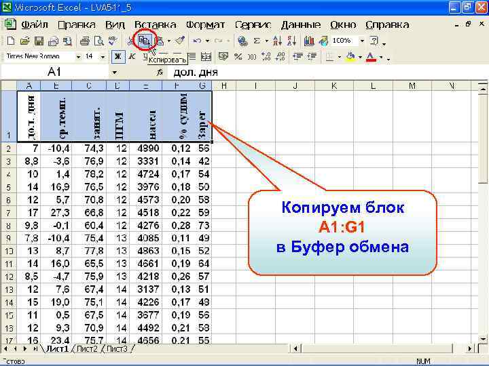Open the Borders style arrow
489x366 pixels.
(340, 57)
